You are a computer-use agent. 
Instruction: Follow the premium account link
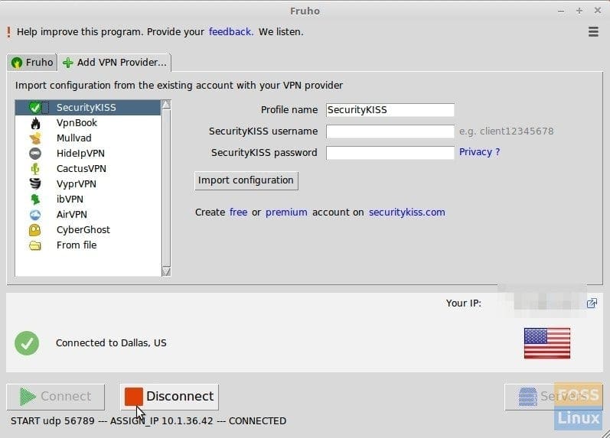[286, 213]
